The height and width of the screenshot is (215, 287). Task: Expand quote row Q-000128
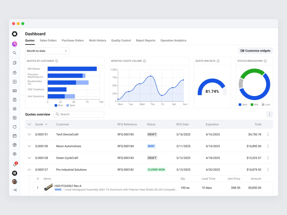coord(29,158)
